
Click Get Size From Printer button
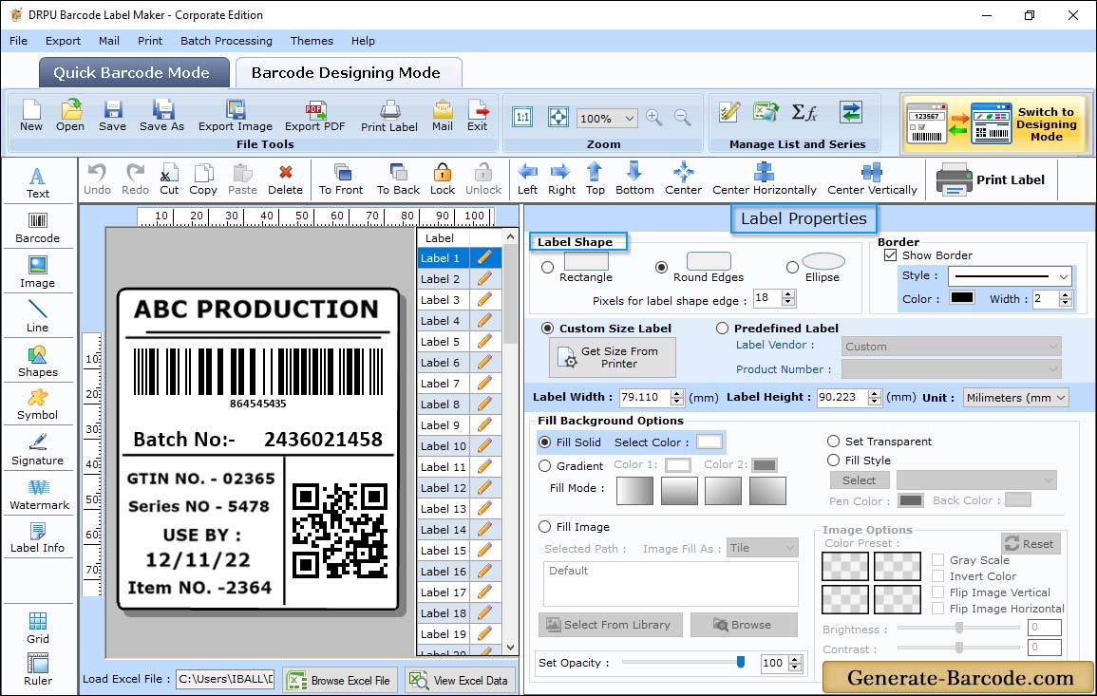pos(613,357)
